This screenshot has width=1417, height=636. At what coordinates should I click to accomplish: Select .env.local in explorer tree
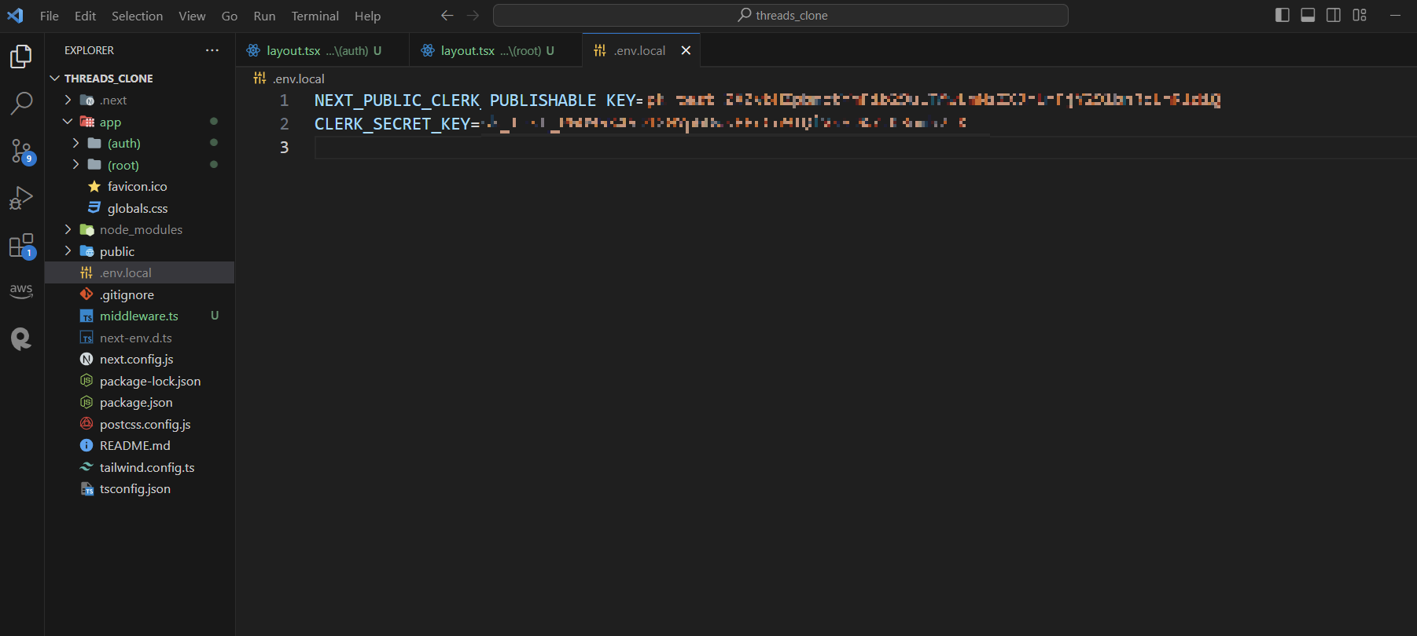coord(140,273)
